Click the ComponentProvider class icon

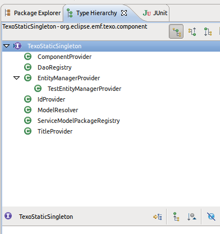point(28,57)
